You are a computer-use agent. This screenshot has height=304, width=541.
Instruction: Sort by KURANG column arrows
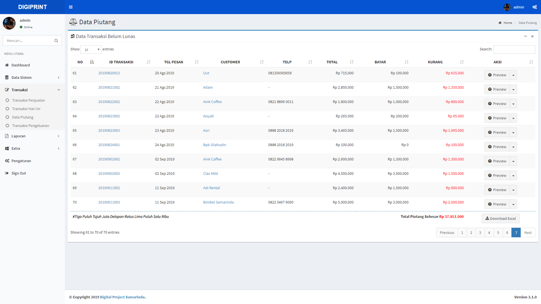click(x=462, y=62)
